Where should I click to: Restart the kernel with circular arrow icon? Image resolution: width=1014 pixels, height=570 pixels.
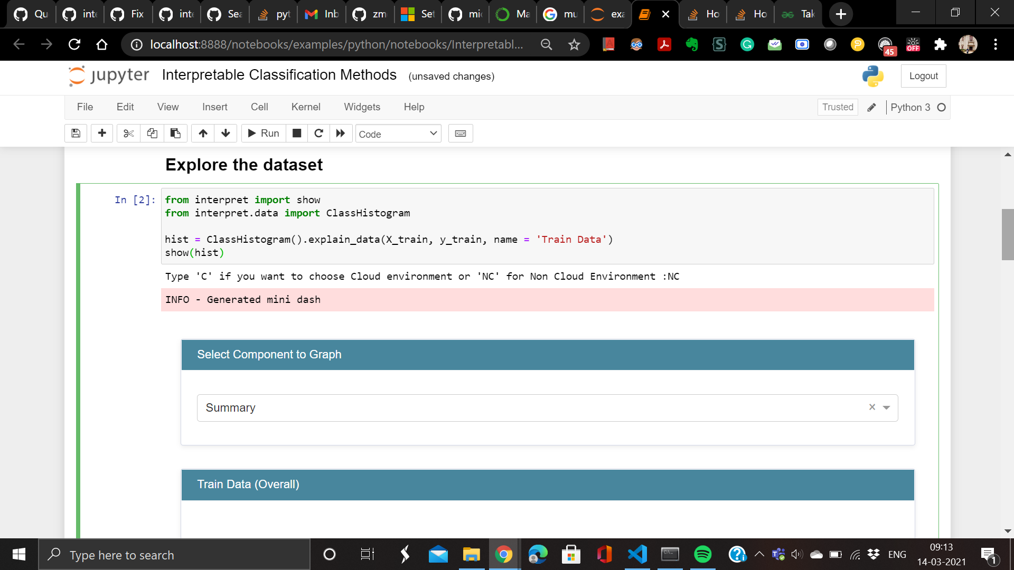pos(318,134)
